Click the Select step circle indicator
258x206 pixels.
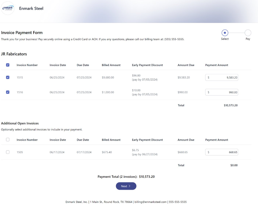point(225,32)
